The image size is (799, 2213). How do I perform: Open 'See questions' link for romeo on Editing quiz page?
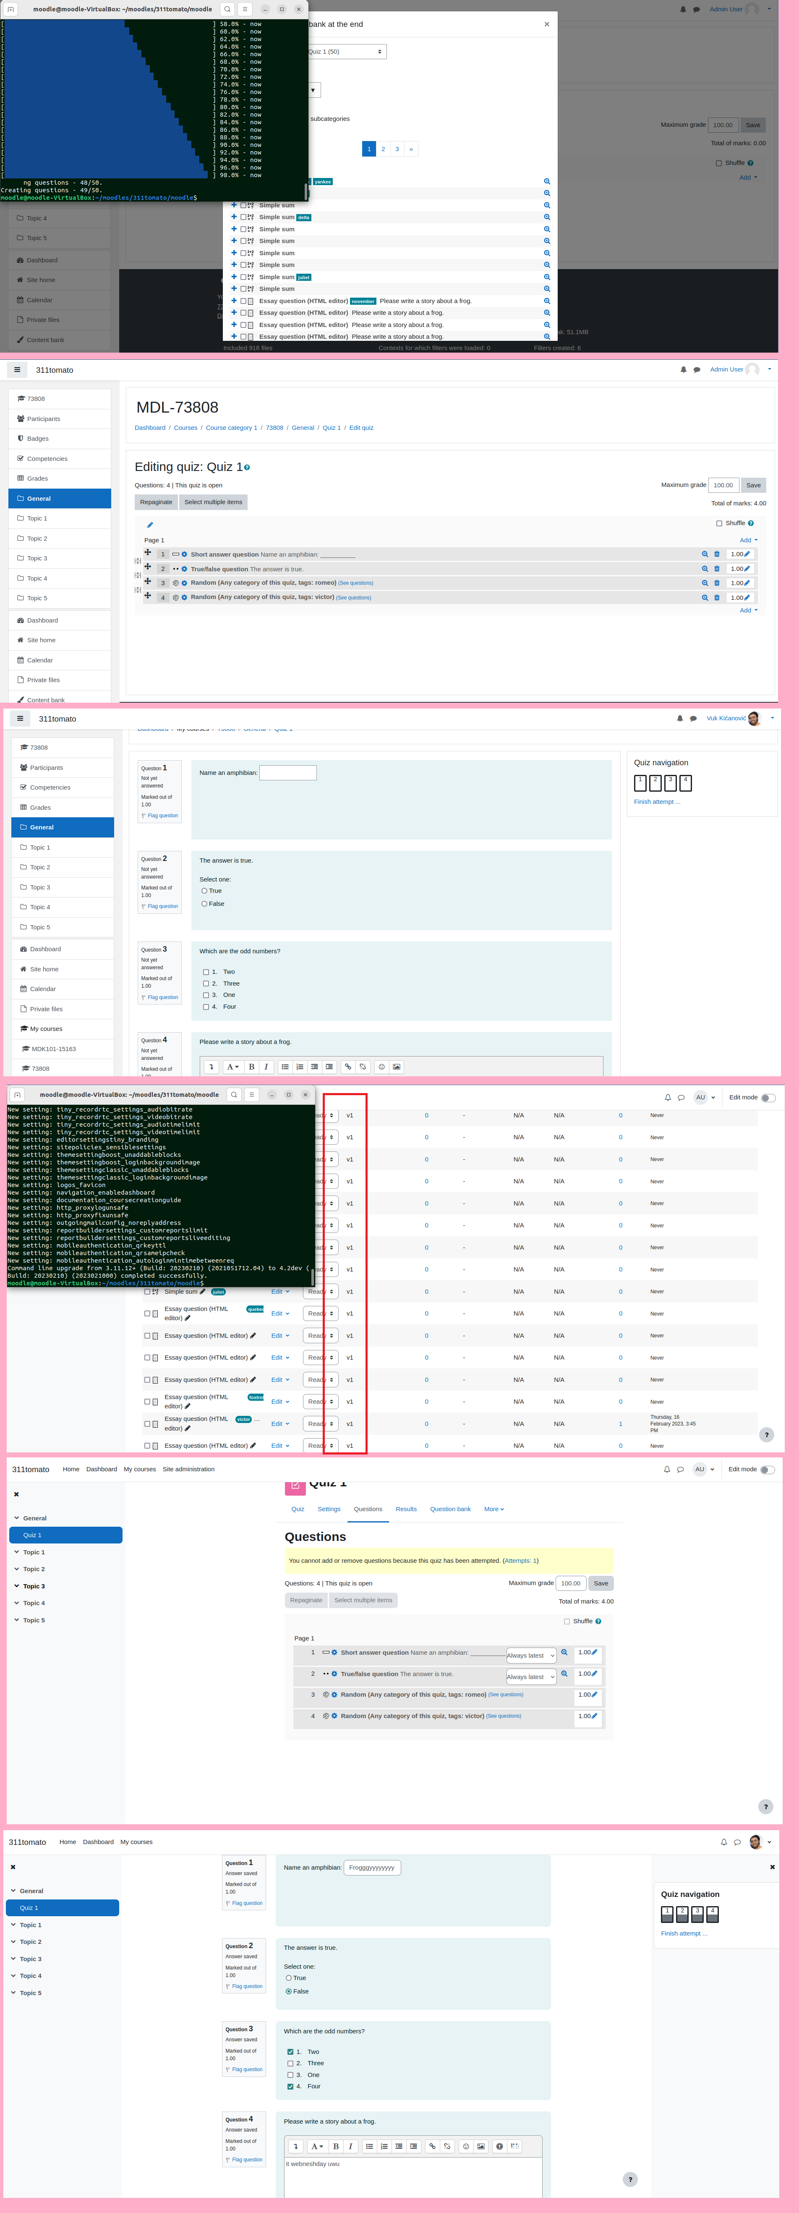[356, 583]
